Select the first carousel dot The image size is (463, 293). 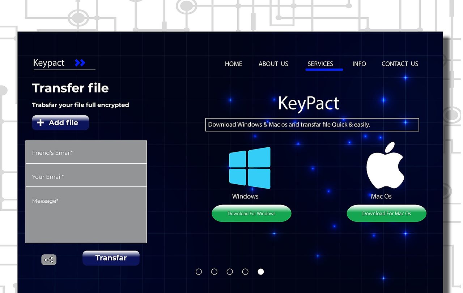199,272
